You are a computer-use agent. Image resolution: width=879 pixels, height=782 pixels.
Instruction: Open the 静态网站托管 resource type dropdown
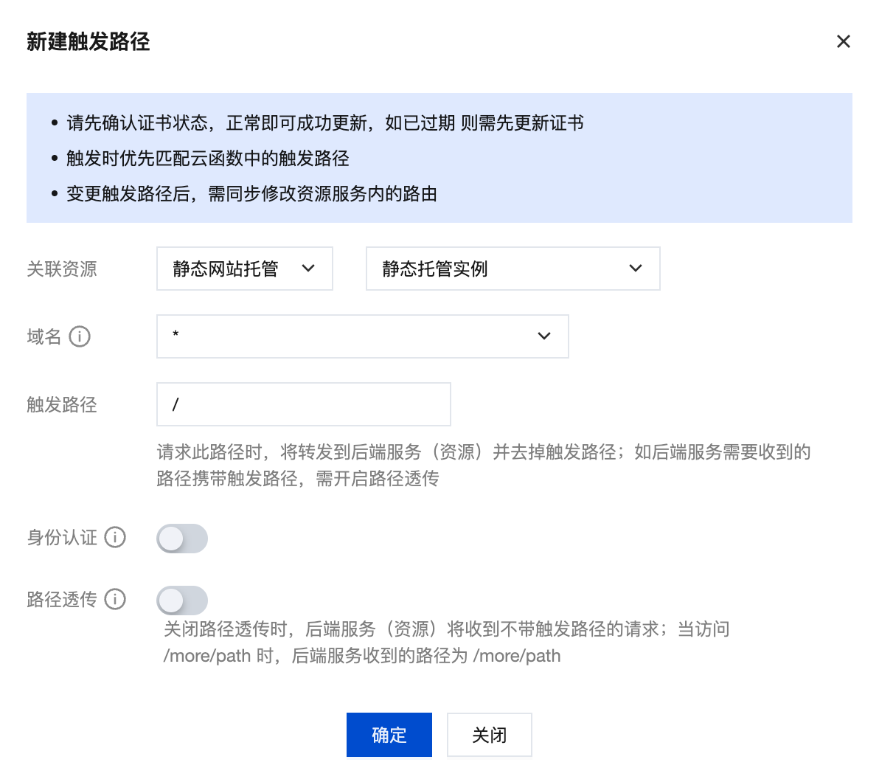pos(244,269)
